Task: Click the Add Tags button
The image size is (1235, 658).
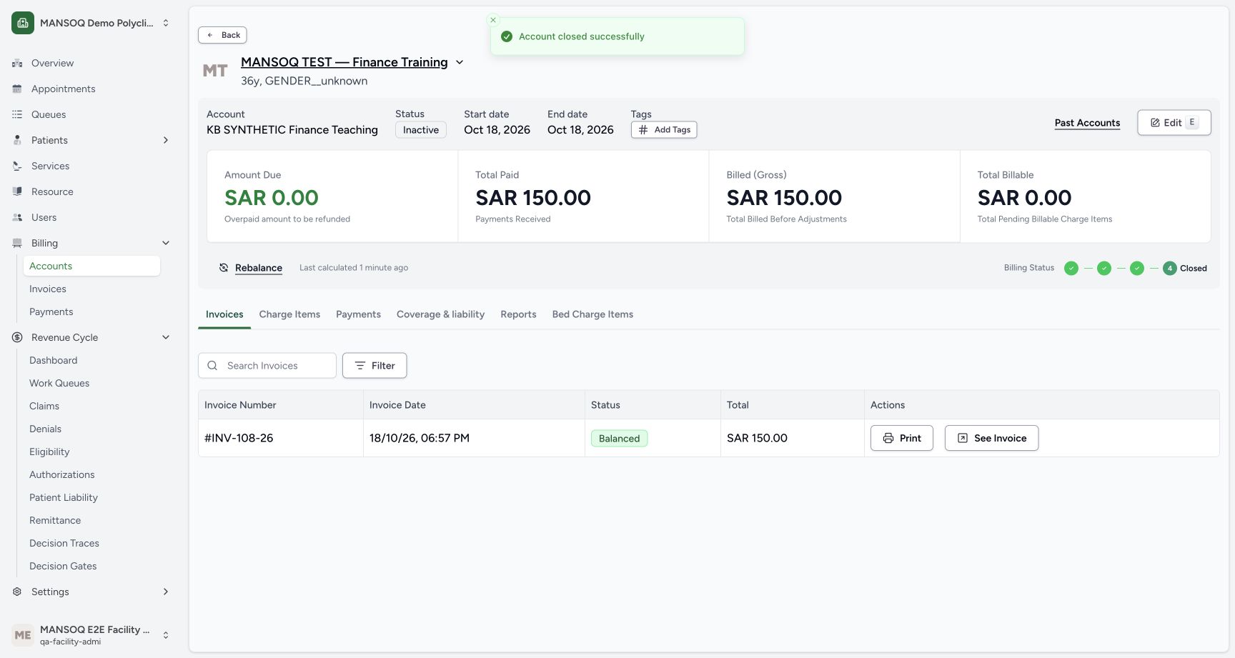Action: 664,130
